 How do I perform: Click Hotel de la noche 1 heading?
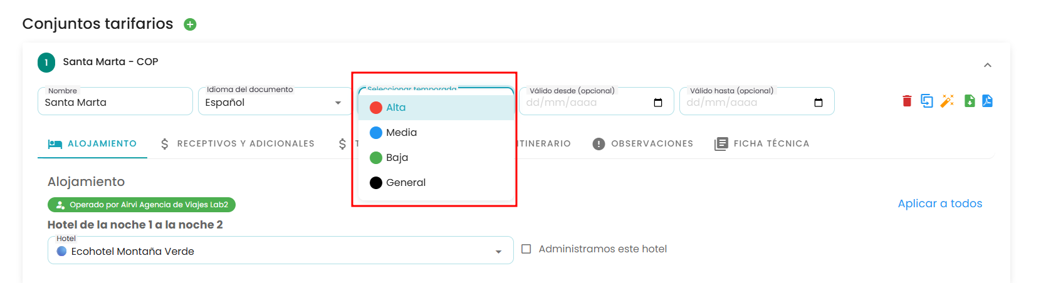point(135,225)
